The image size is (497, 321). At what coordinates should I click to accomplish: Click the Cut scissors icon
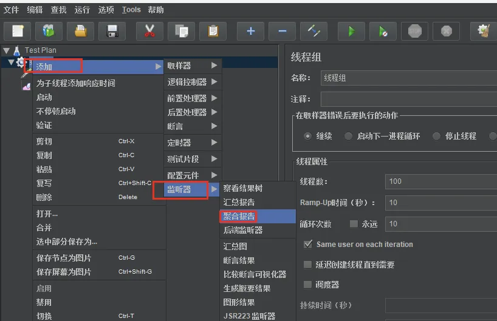(149, 31)
